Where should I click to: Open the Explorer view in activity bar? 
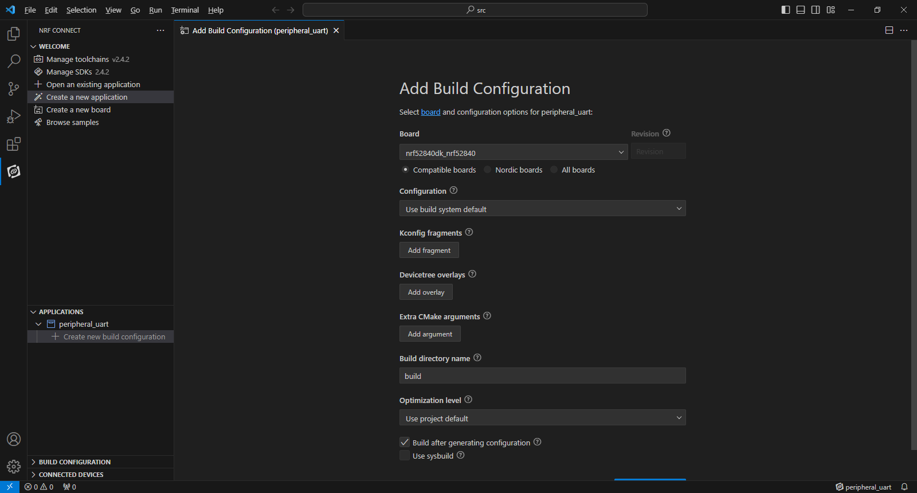point(14,34)
